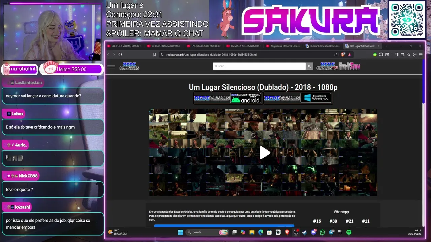Viewport: 431px width, 242px height.
Task: Click the share icon in the address bar
Action: pyautogui.click(x=335, y=55)
